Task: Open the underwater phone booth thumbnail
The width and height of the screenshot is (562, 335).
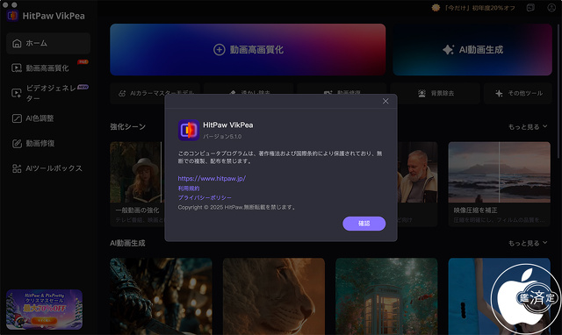Action: pos(386,296)
